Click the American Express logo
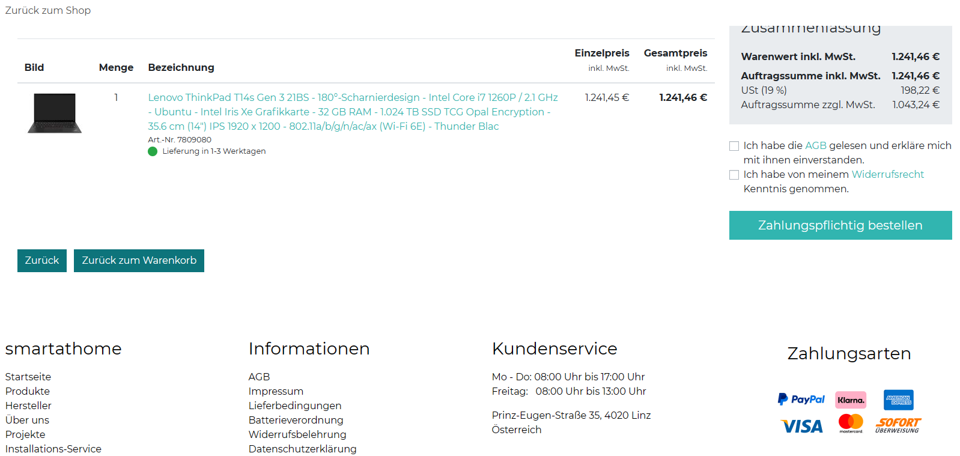 coord(898,400)
